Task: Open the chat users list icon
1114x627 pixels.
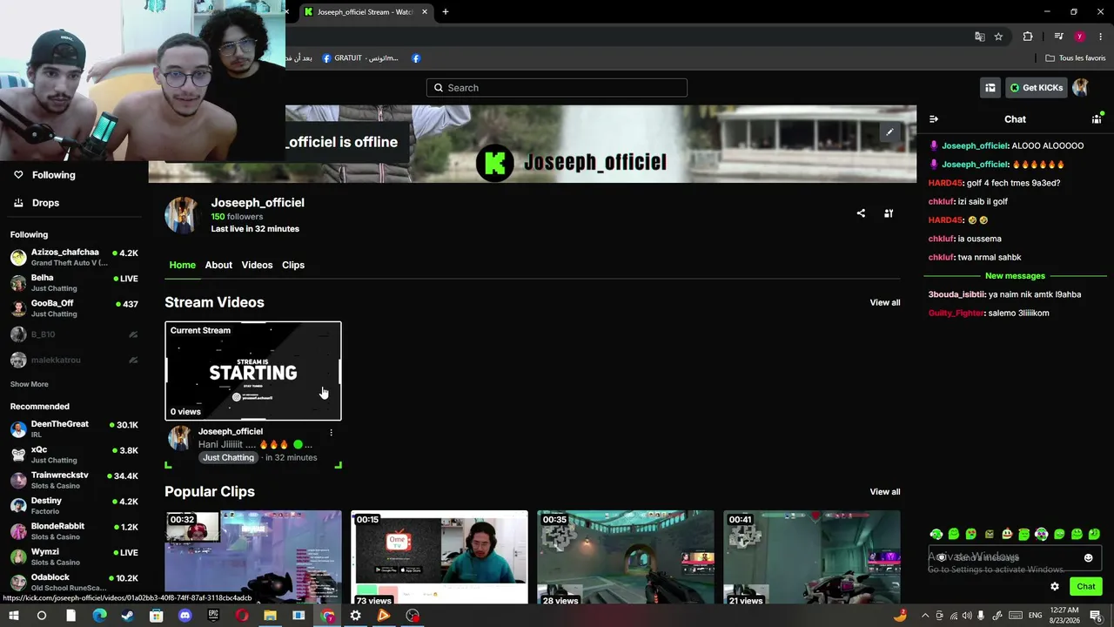Action: 1097,119
